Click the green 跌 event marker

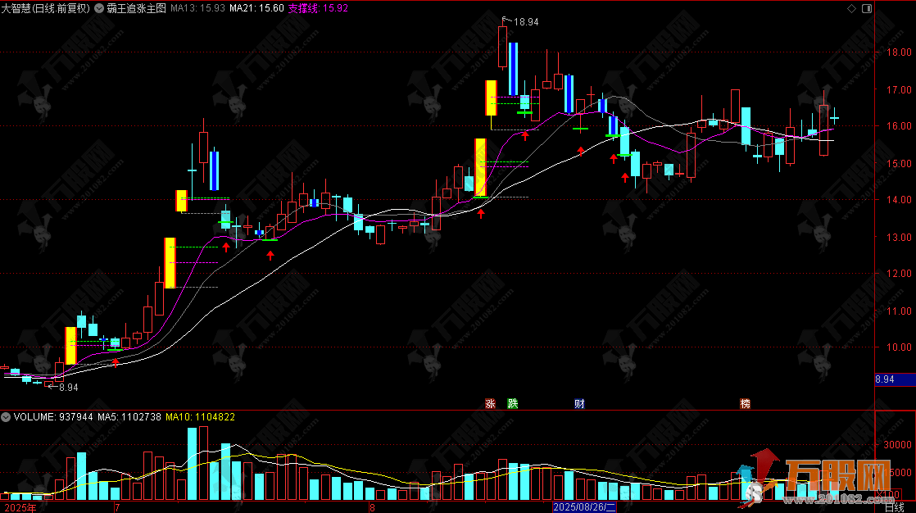click(x=513, y=403)
